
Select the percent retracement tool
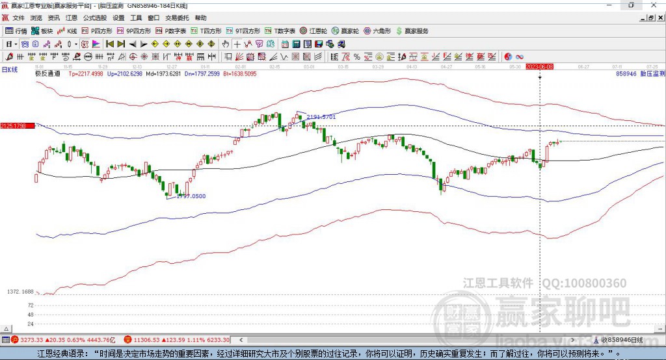(357, 57)
